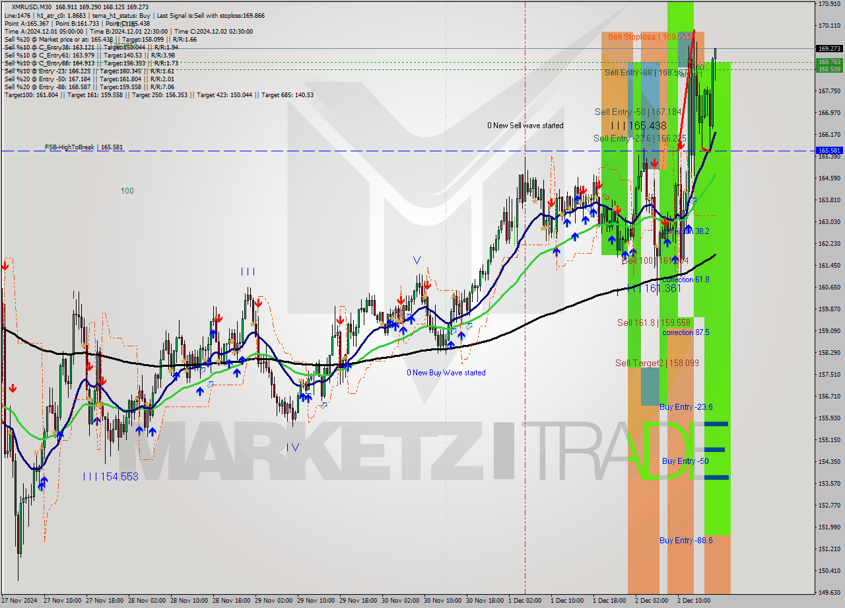Select the 'correction 61.8' label

[x=686, y=280]
